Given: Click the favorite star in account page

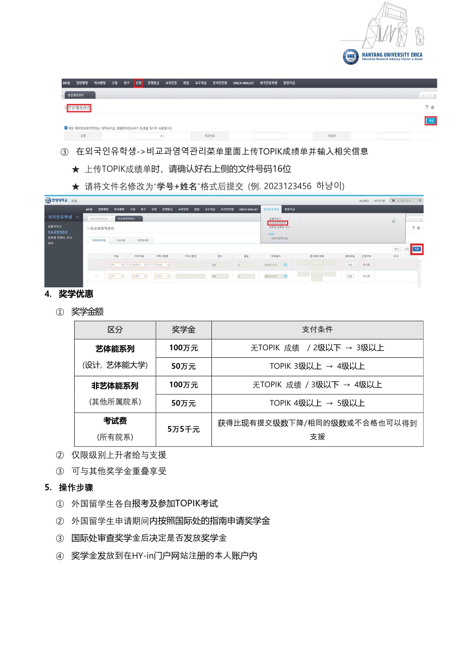Looking at the screenshot, I should [x=433, y=107].
